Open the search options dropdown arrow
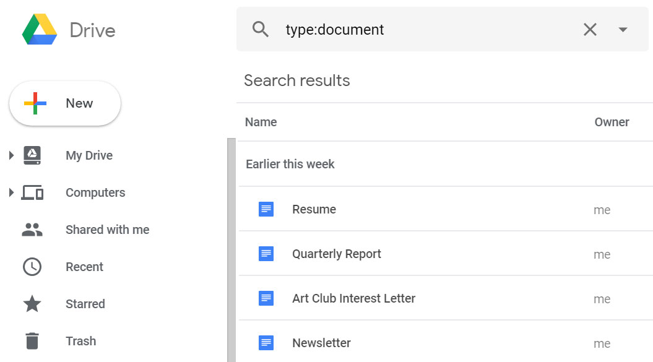 [x=623, y=30]
